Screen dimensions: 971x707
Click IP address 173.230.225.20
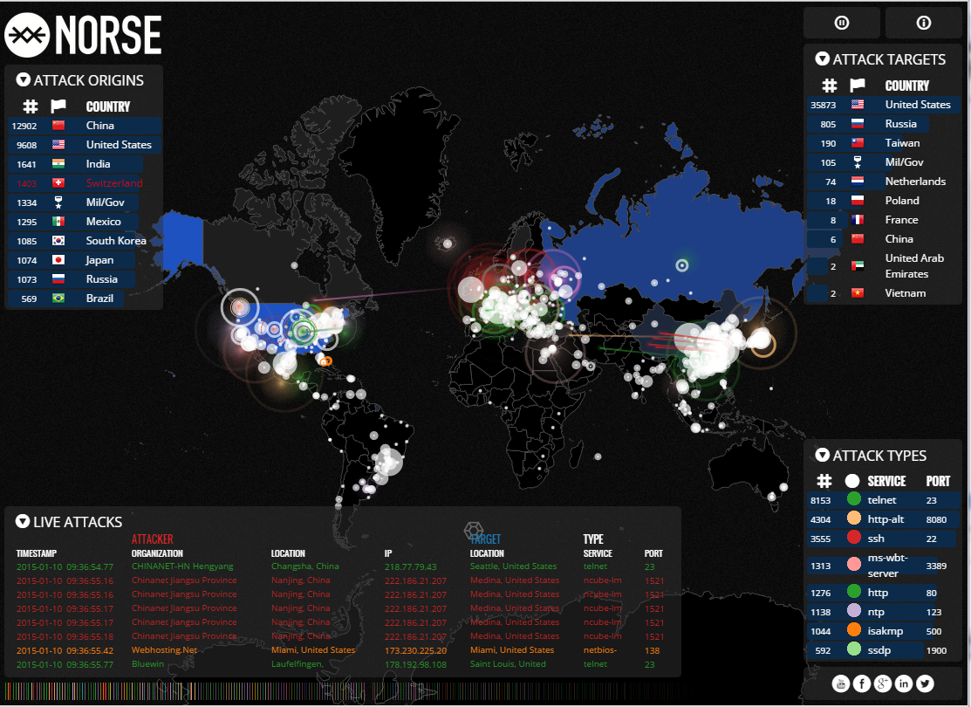pyautogui.click(x=415, y=650)
